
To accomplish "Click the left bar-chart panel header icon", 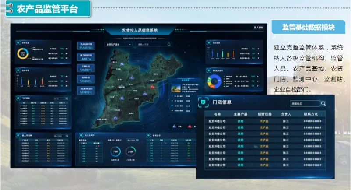I will (18, 70).
